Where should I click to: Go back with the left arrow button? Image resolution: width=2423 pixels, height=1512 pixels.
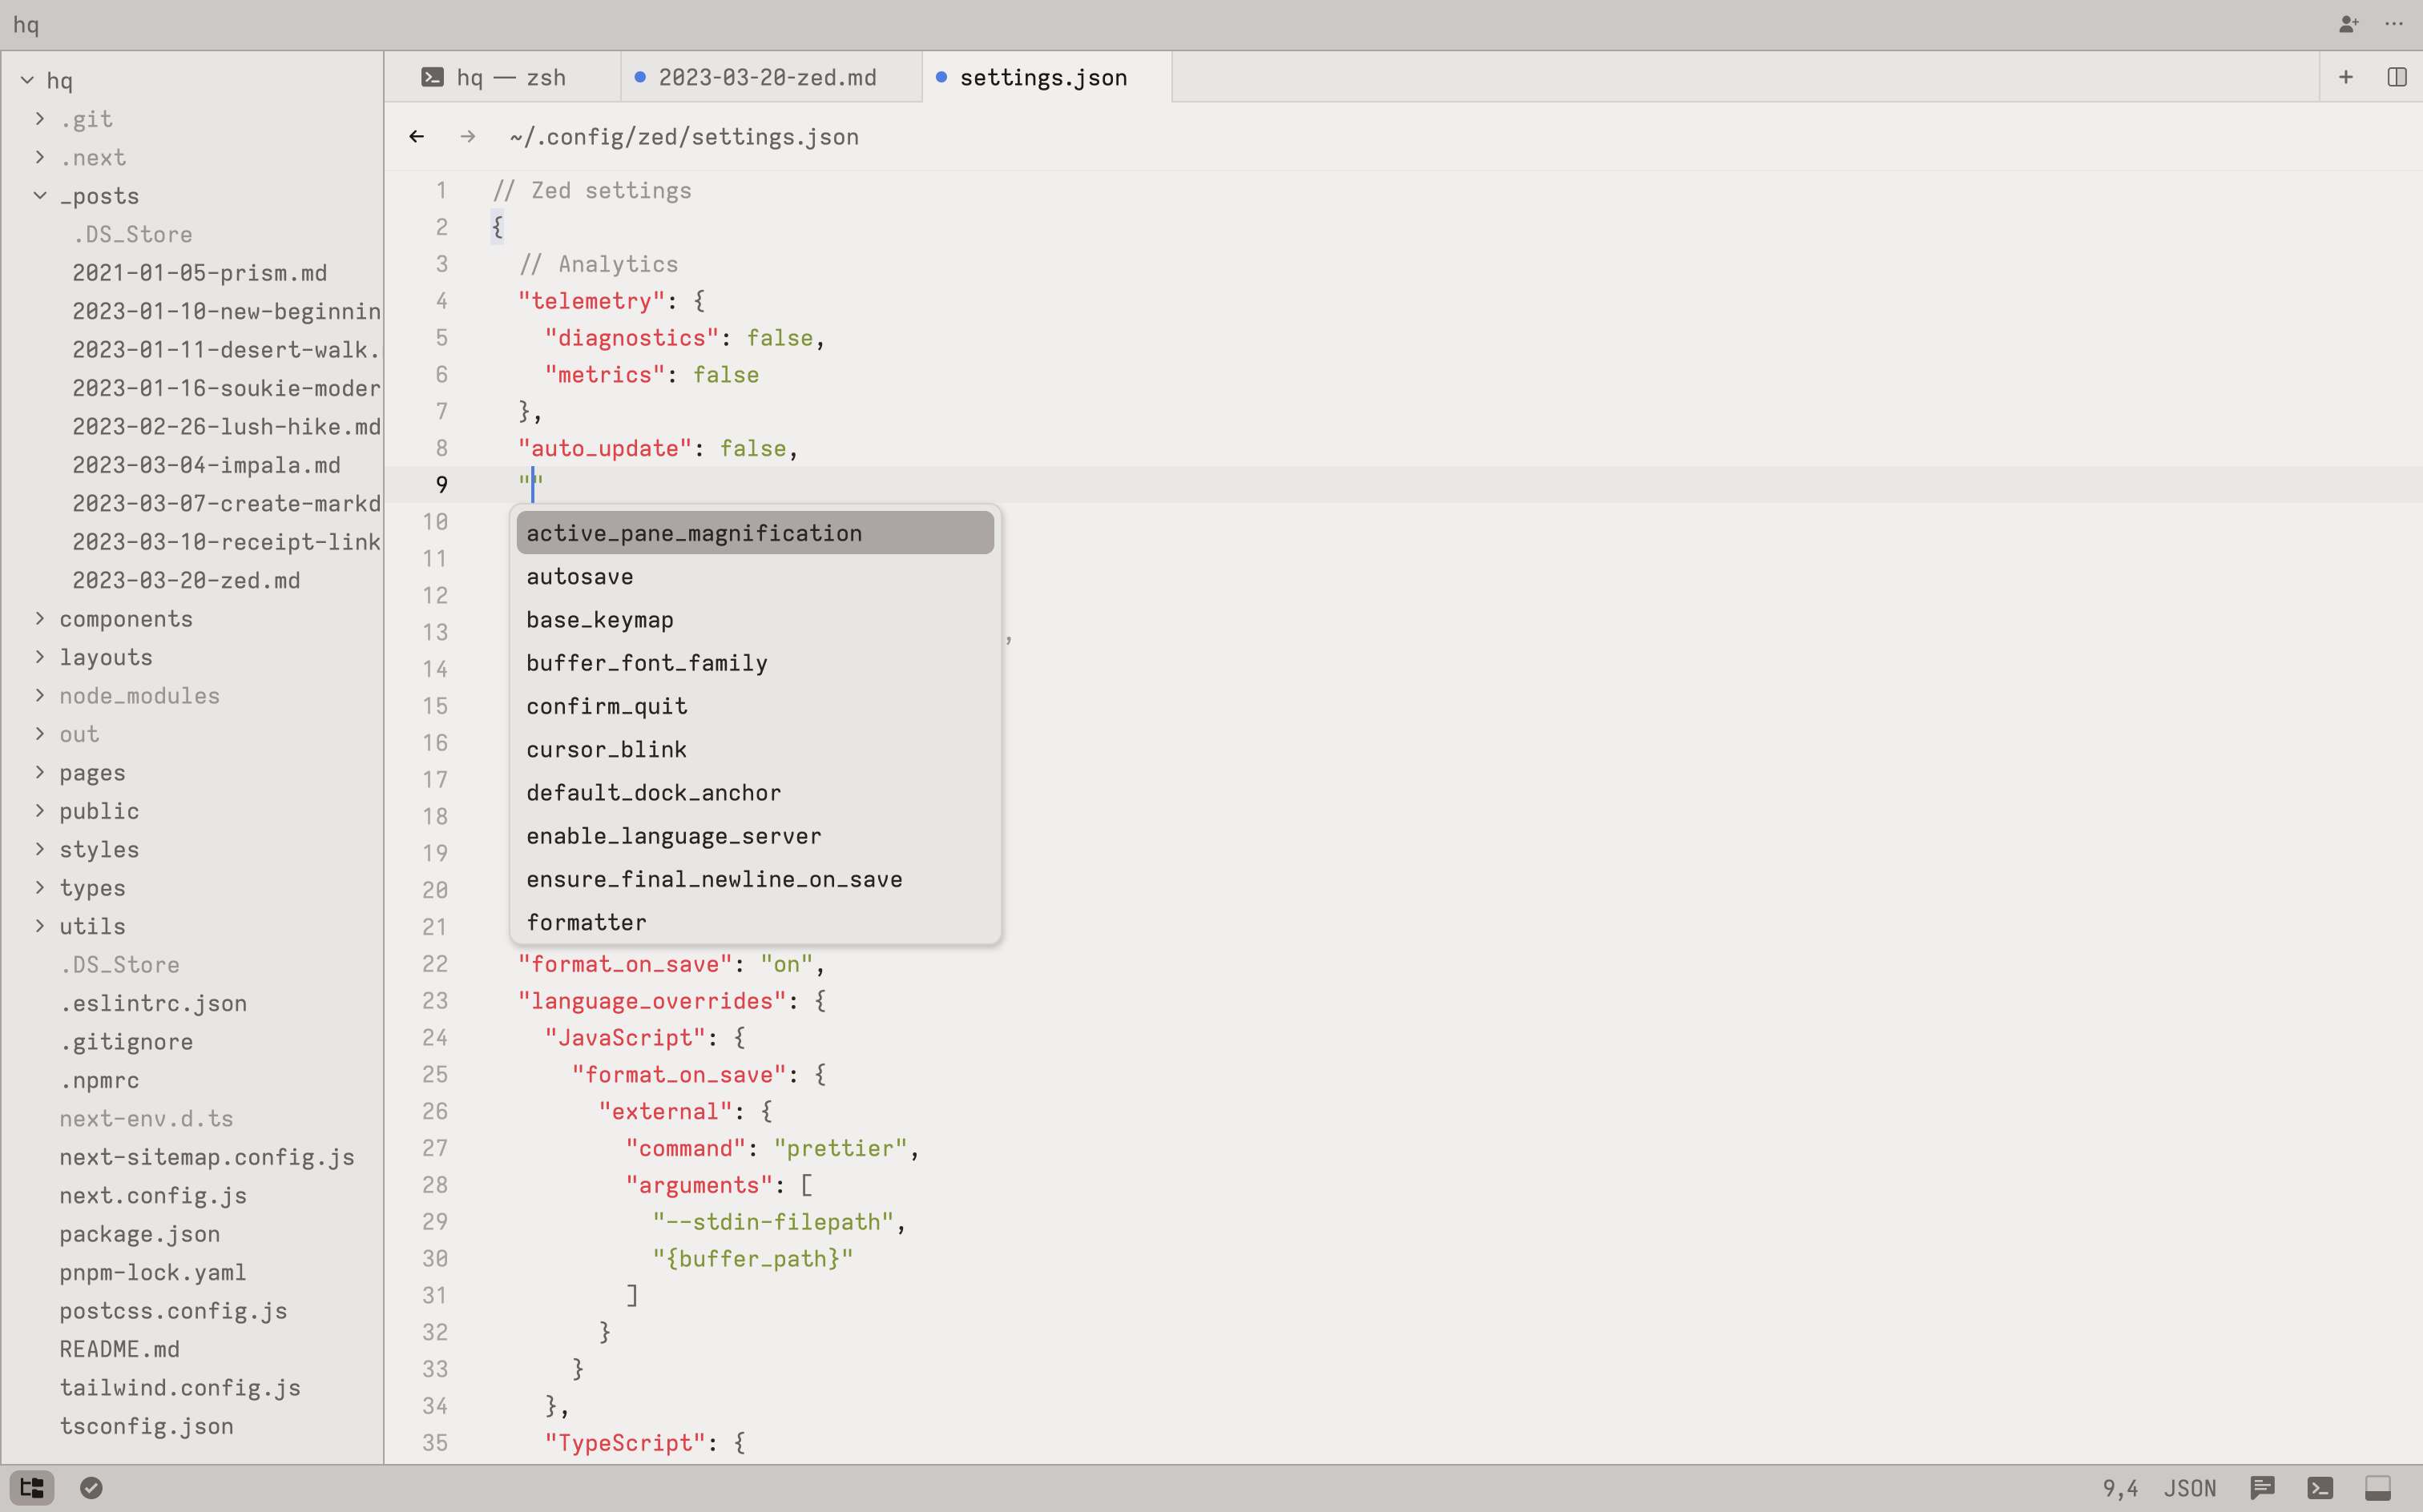[417, 136]
